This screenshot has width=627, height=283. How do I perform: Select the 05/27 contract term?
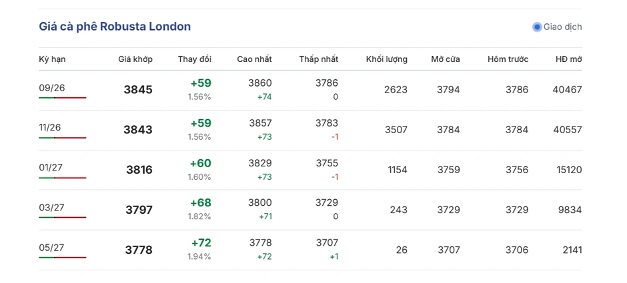pyautogui.click(x=51, y=248)
